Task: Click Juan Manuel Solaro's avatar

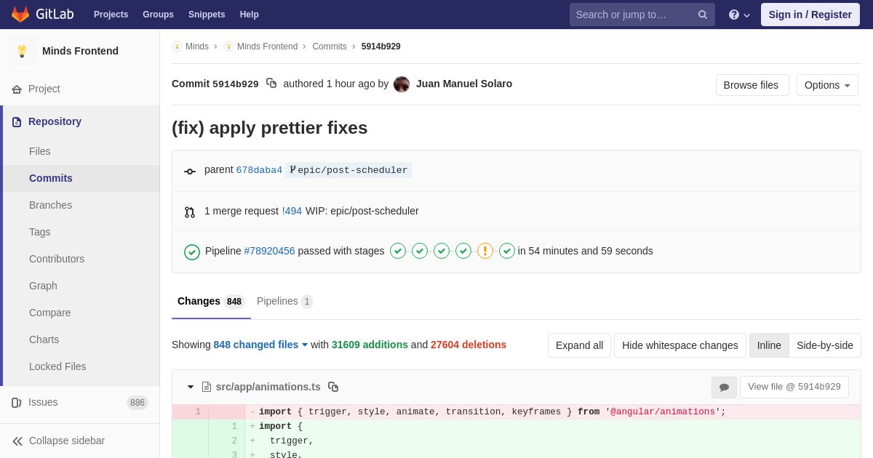Action: coord(402,84)
